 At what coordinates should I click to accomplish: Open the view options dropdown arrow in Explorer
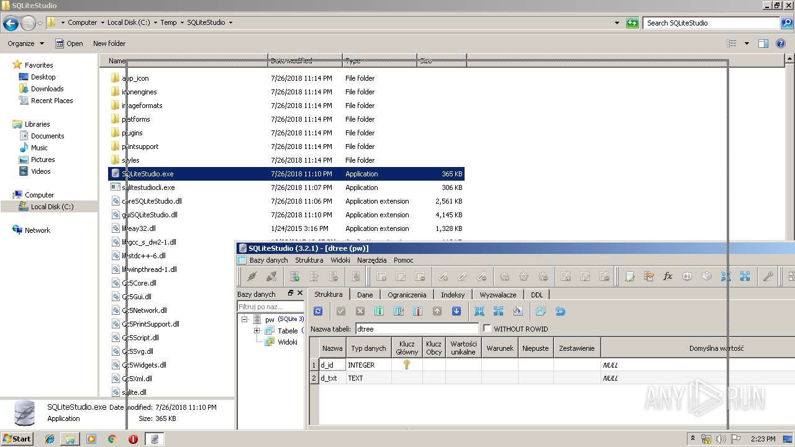pos(747,43)
